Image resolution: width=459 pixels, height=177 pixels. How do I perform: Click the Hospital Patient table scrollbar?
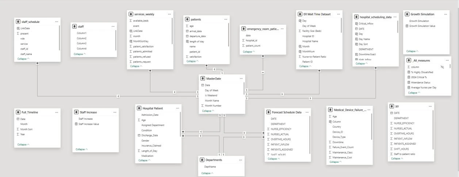180,124
